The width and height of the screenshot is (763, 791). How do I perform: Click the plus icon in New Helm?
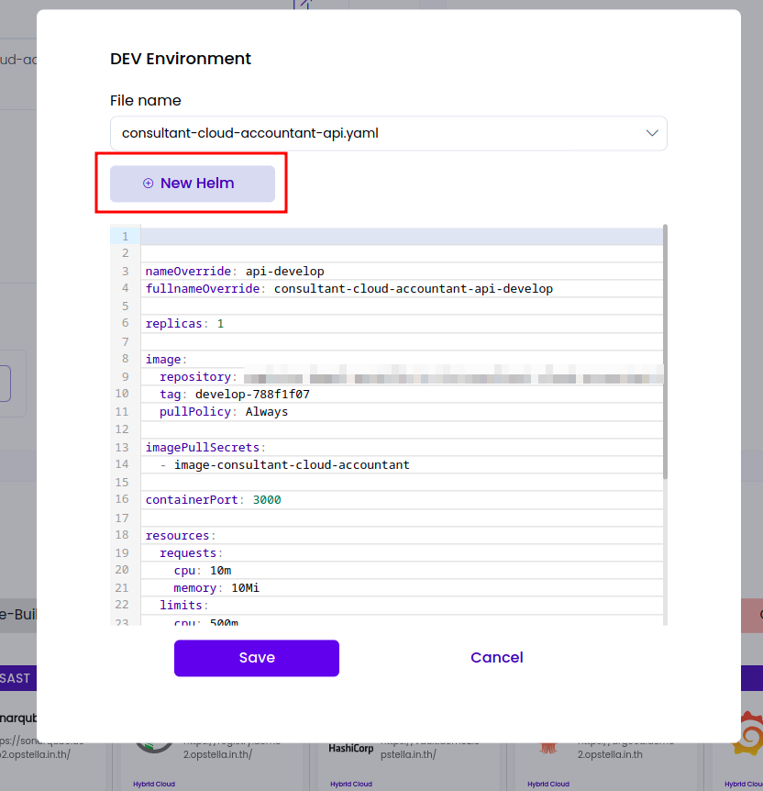pos(148,184)
